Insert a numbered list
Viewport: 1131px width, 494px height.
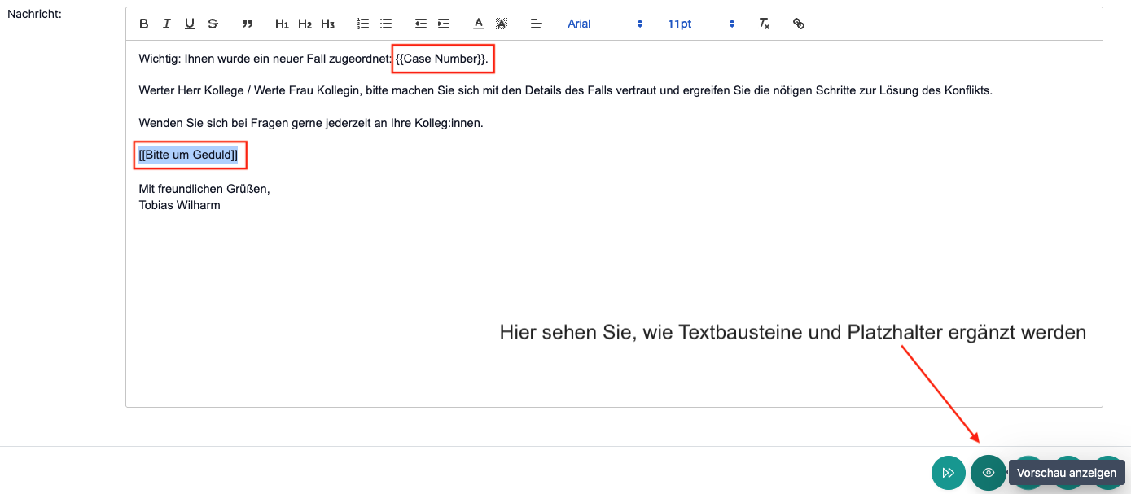click(363, 24)
